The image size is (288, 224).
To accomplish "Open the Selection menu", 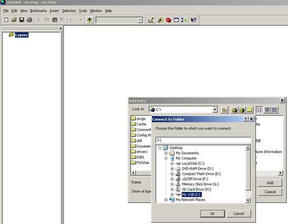I will (69, 11).
